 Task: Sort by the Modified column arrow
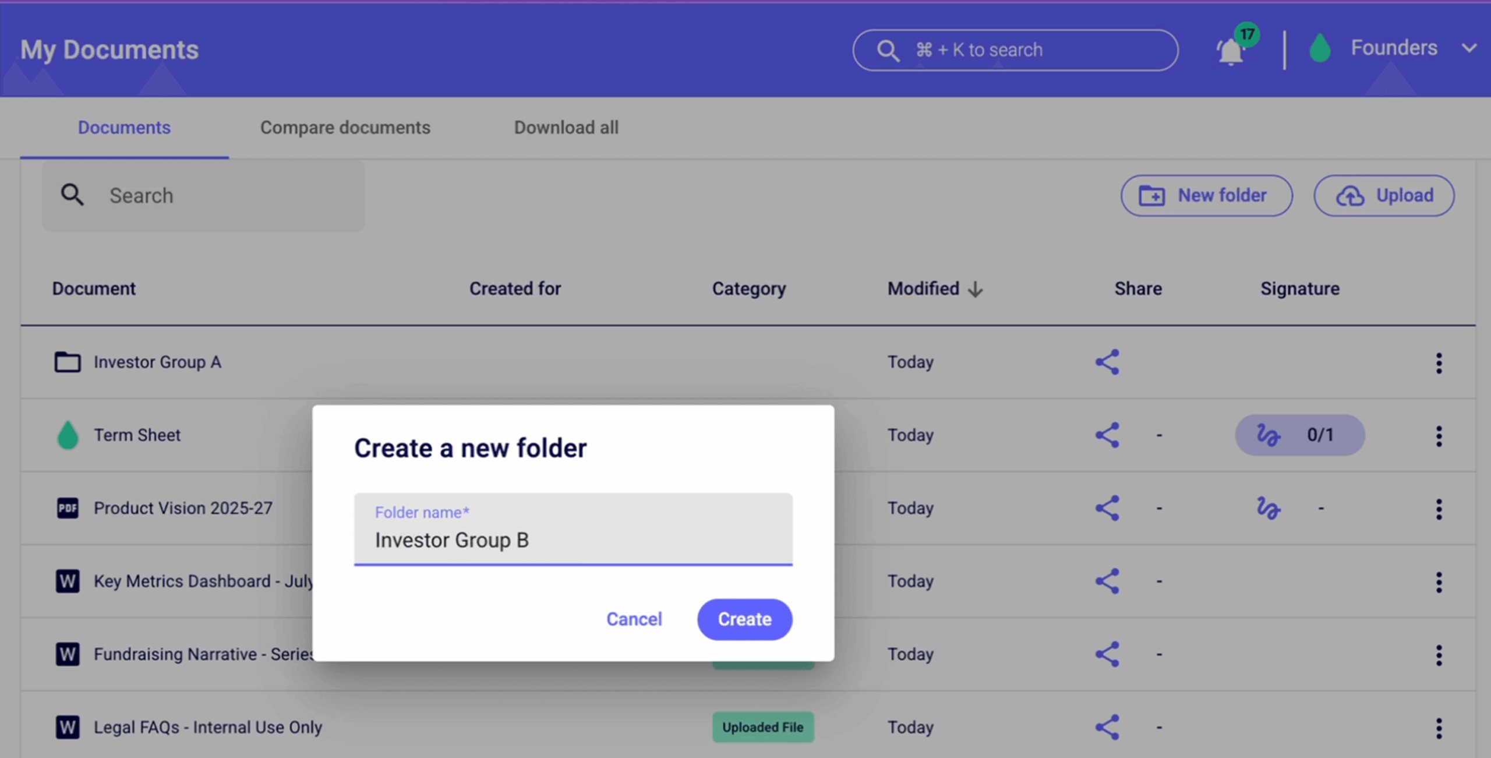tap(976, 289)
